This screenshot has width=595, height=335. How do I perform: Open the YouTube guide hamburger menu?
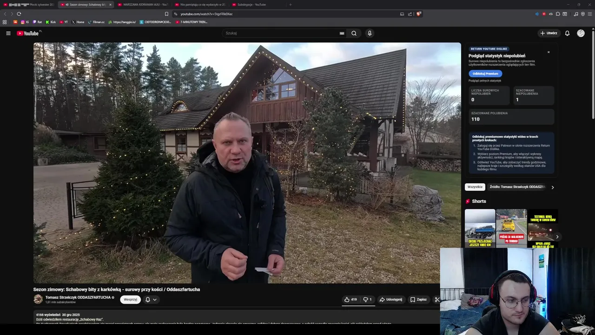(8, 33)
